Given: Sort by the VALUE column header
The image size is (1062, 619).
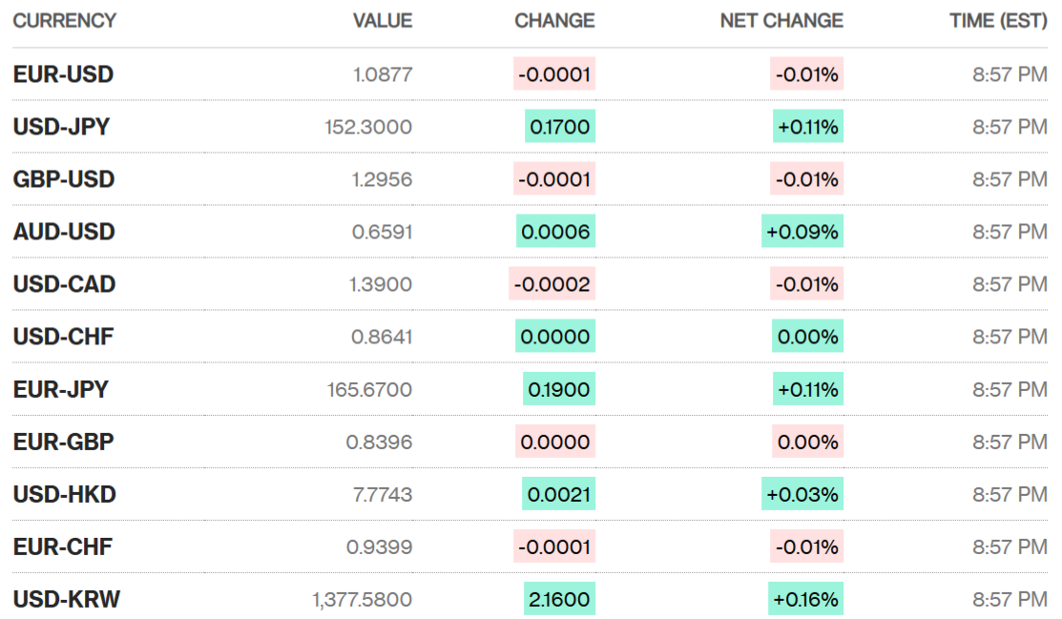Looking at the screenshot, I should (383, 20).
